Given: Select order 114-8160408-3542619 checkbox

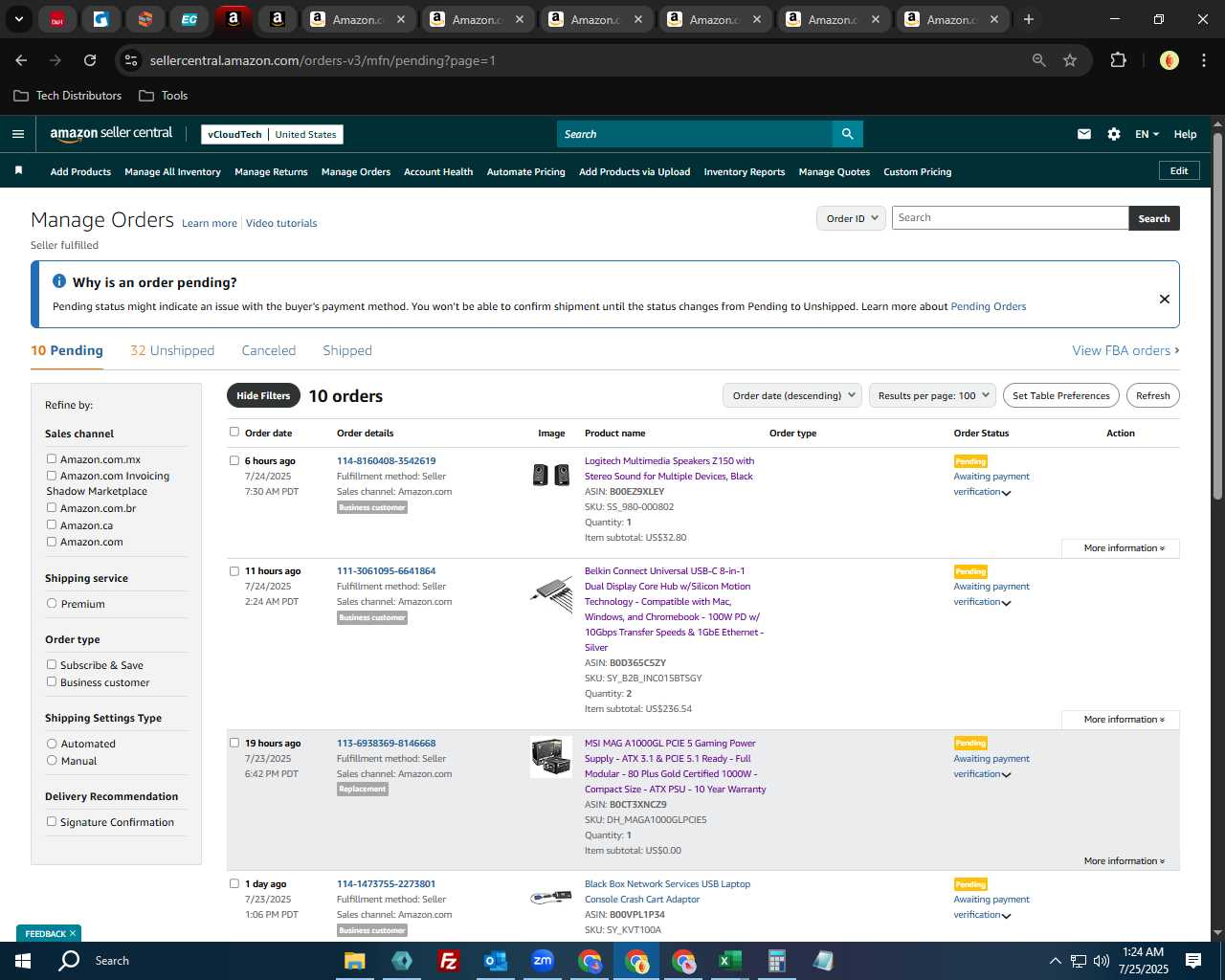Looking at the screenshot, I should coord(234,460).
